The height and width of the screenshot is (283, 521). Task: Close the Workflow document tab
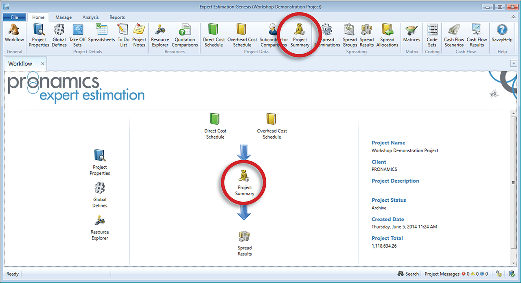pyautogui.click(x=43, y=64)
